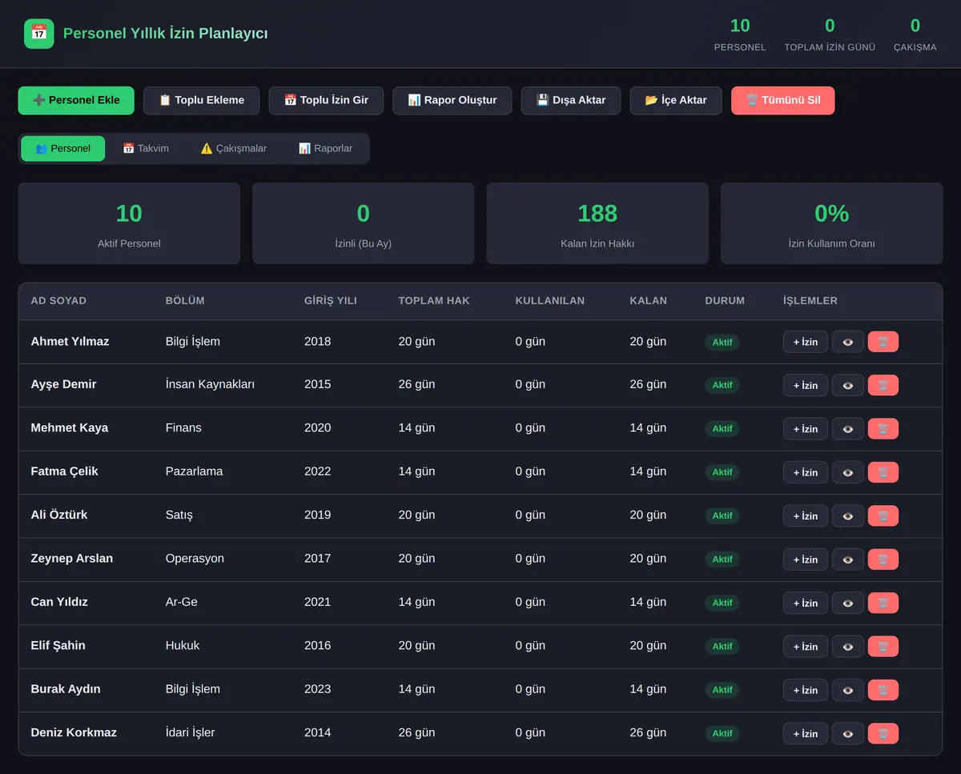Screen dimensions: 961x774
Task: Show Fatma Çelik details eye icon
Action: click(848, 472)
